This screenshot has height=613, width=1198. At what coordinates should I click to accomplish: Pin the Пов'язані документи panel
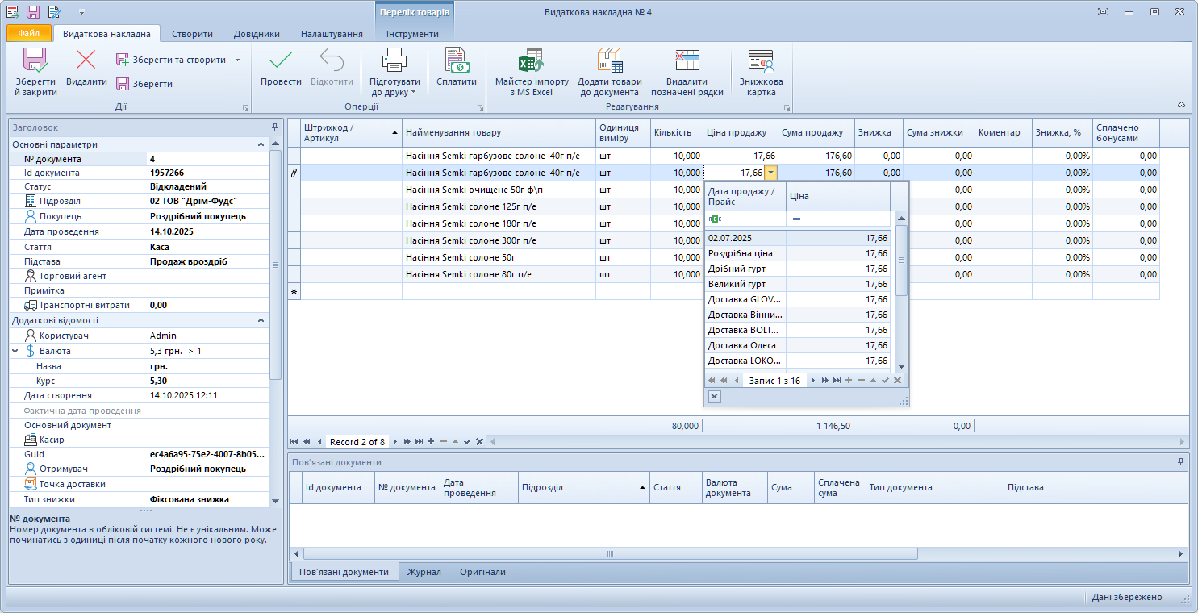click(x=1181, y=462)
